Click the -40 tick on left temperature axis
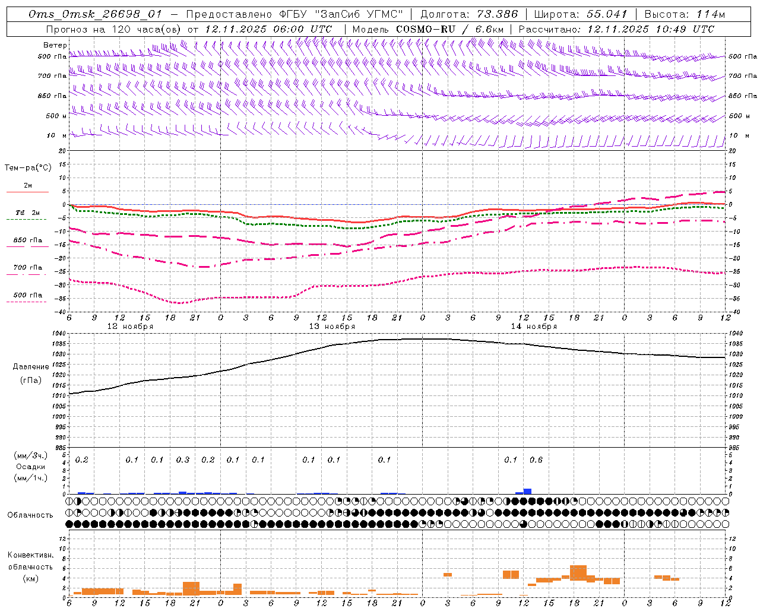The width and height of the screenshot is (760, 608). (61, 312)
